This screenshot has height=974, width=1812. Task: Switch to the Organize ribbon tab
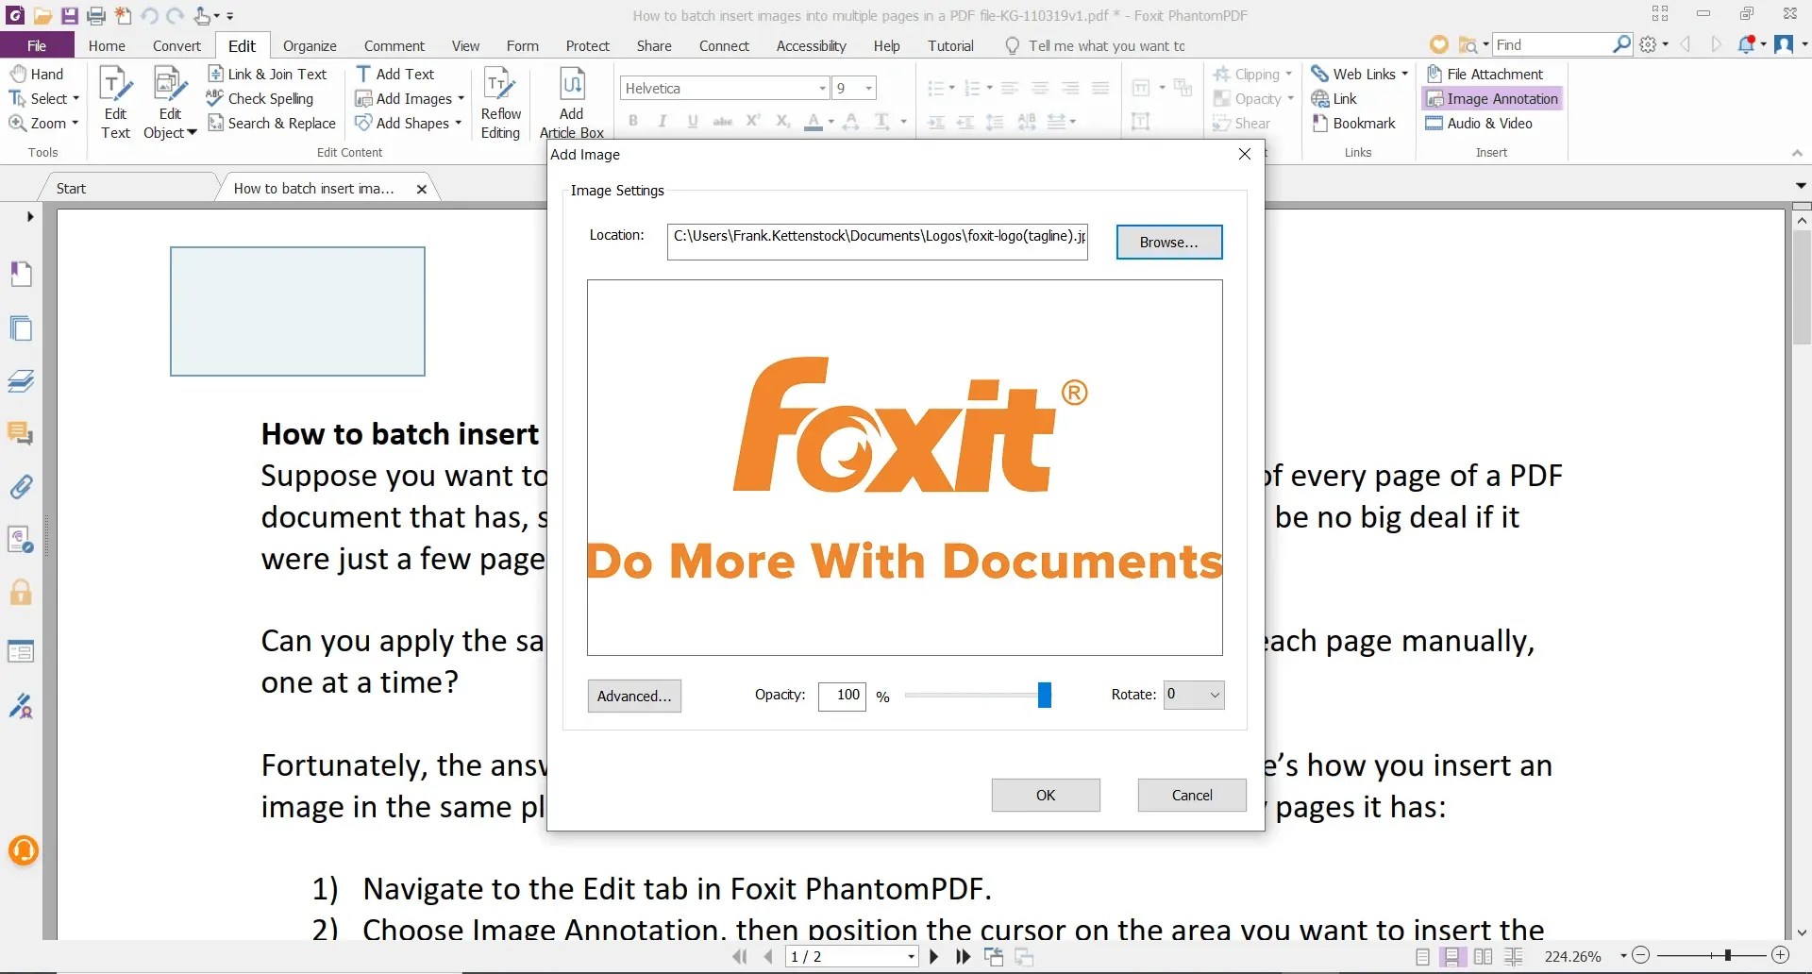tap(310, 45)
